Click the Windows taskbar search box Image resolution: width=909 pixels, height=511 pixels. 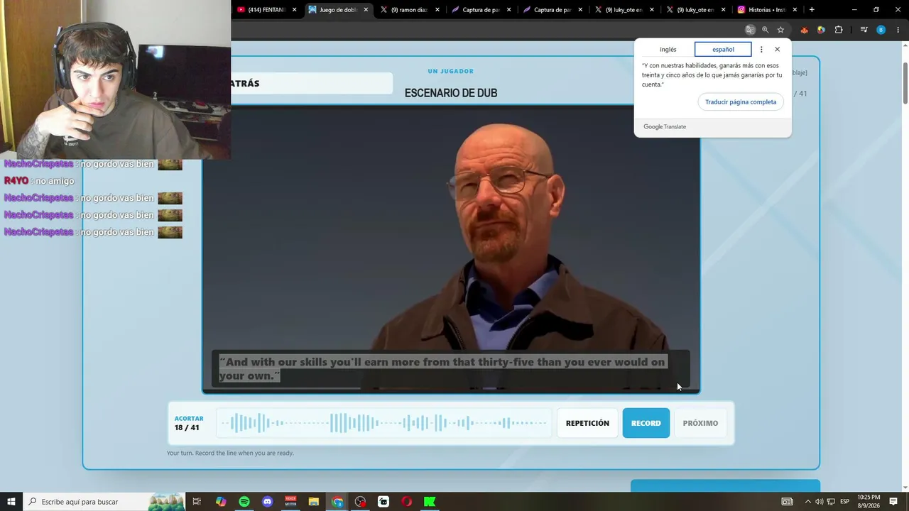click(104, 502)
